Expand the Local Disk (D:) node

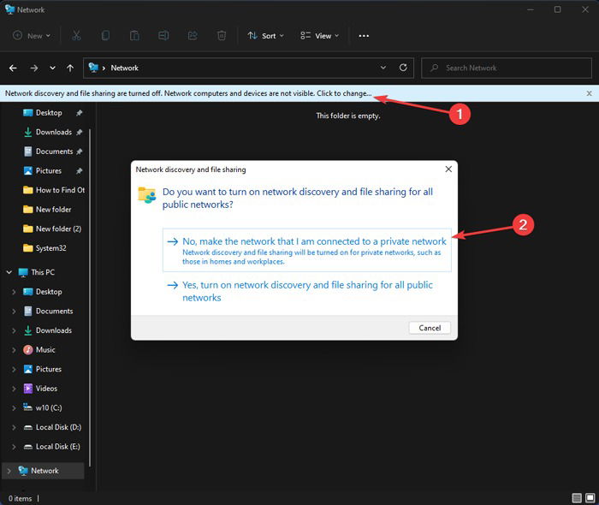14,427
